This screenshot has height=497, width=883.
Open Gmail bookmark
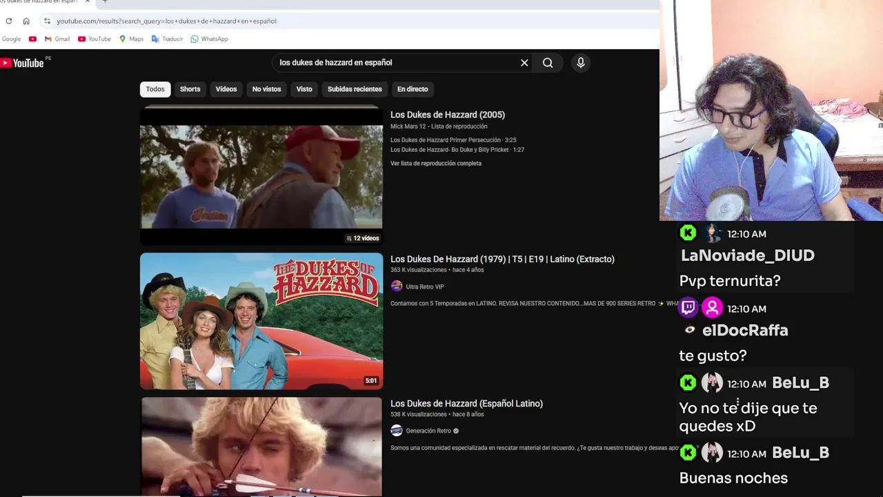[x=57, y=39]
